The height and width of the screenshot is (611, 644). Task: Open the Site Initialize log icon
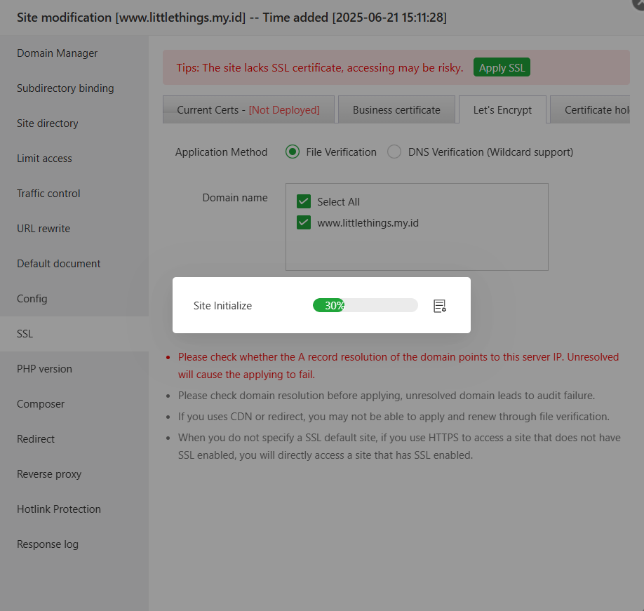coord(440,305)
